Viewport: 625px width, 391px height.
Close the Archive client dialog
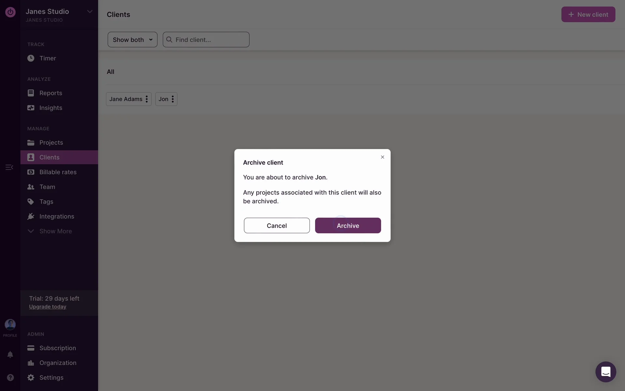[382, 157]
